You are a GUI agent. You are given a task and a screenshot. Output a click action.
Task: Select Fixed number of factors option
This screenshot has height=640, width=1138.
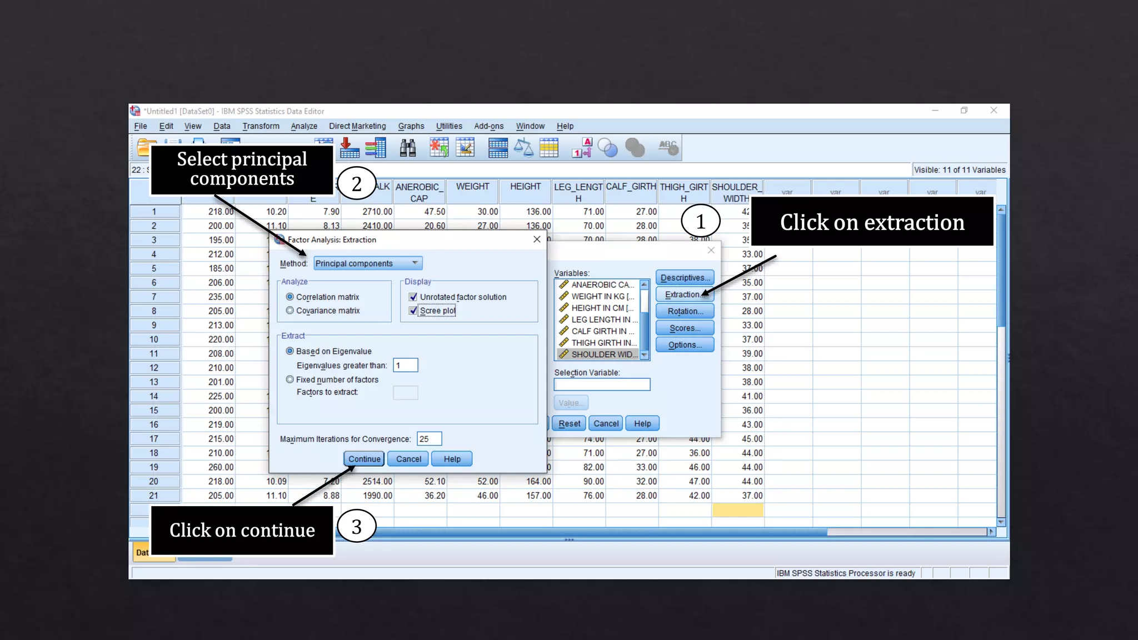[x=290, y=379]
